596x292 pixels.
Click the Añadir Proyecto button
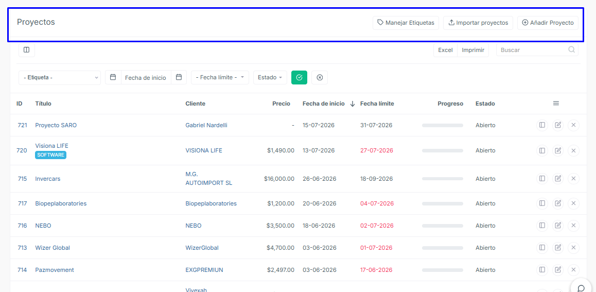[x=548, y=23]
